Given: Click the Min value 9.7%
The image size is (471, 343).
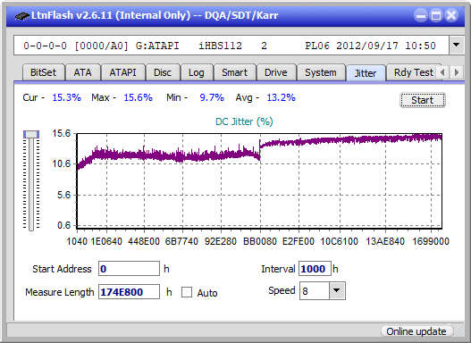Looking at the screenshot, I should click(x=212, y=97).
